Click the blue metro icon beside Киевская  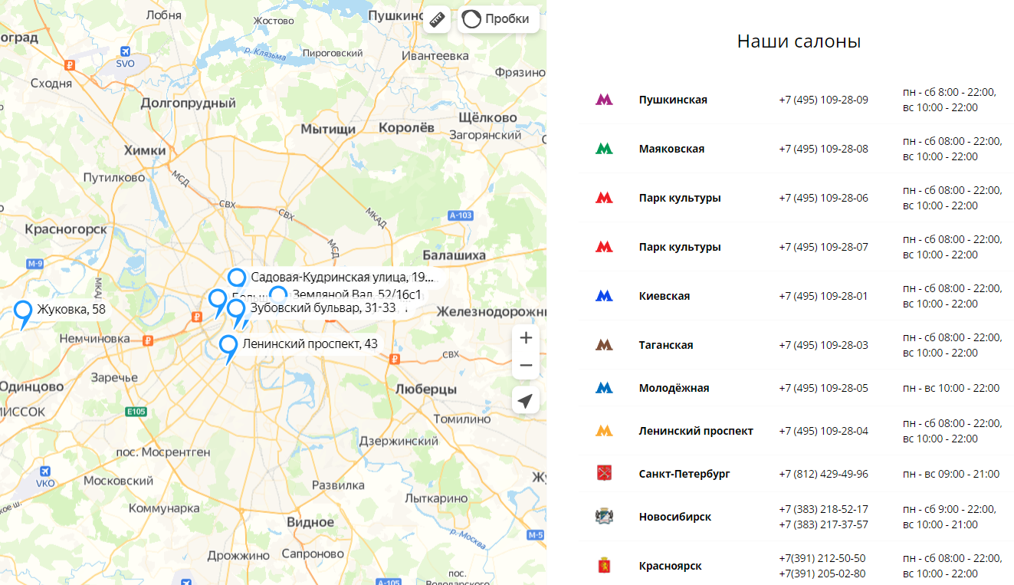604,296
